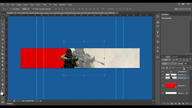
Task: Select the Rectangular Marquee tool
Action: tap(3, 21)
